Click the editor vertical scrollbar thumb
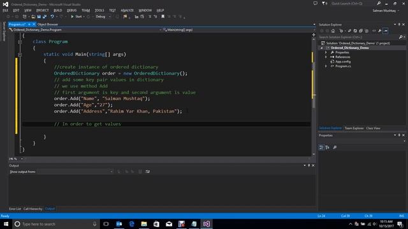 coord(314,85)
